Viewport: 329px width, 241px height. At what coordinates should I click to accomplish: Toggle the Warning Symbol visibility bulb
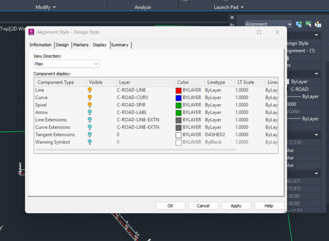point(90,142)
